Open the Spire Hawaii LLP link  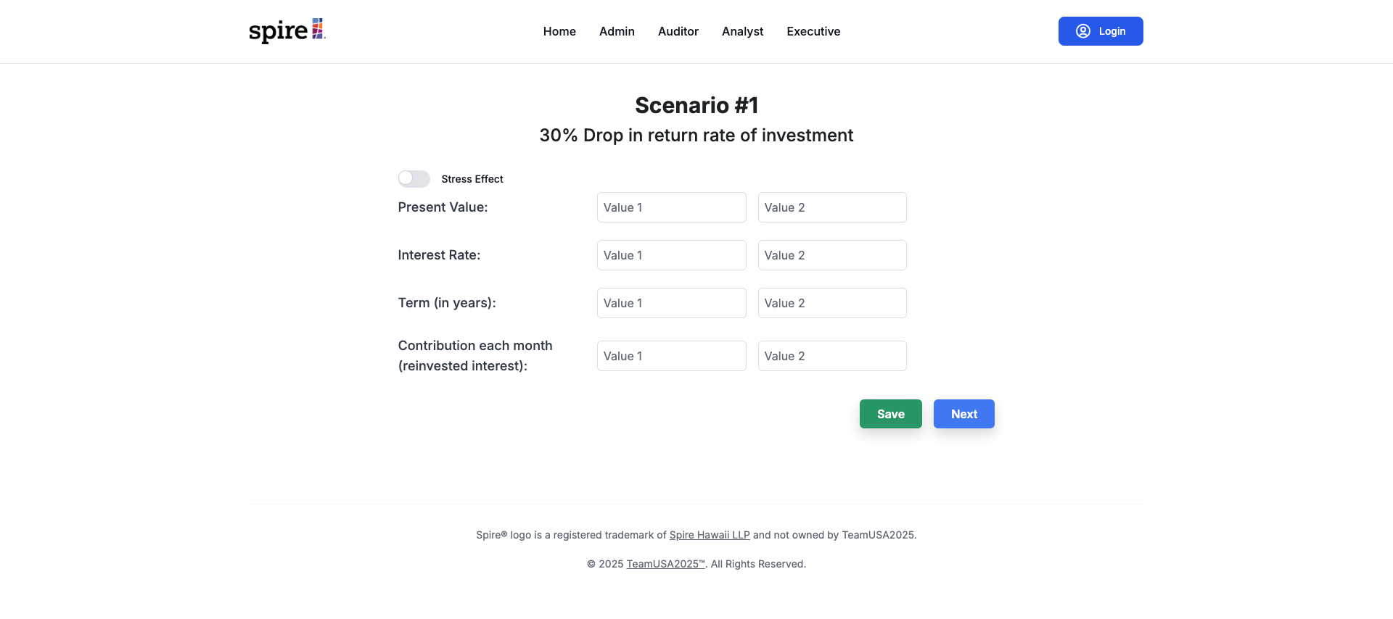pos(710,535)
